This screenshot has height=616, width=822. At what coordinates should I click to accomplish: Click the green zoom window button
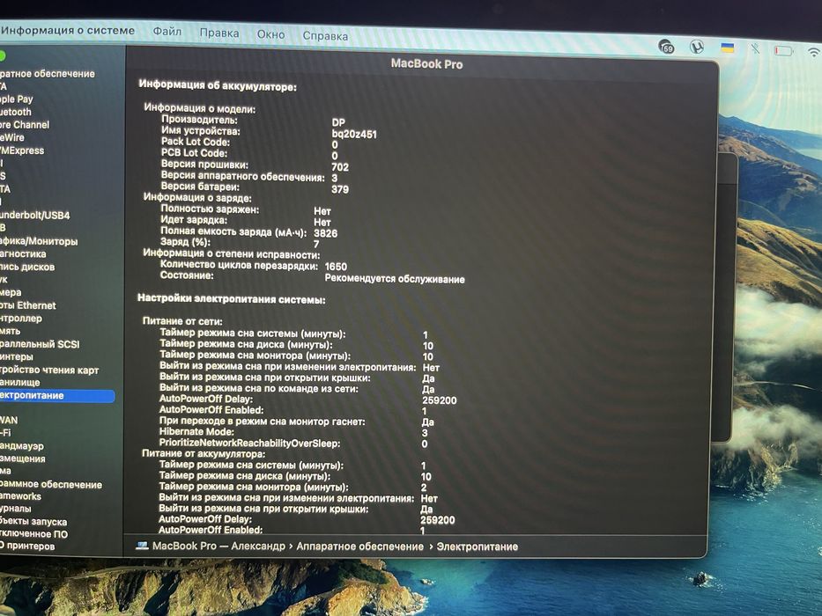click(x=2, y=55)
